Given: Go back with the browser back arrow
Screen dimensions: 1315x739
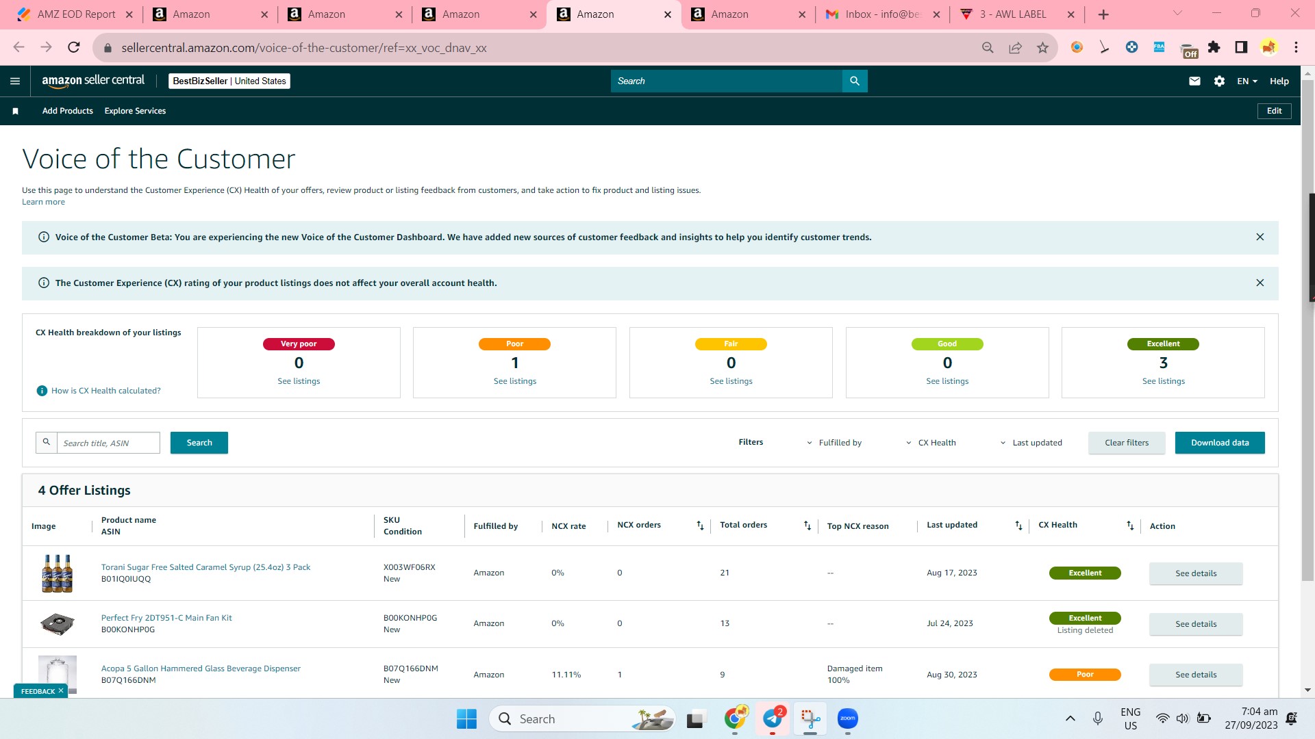Looking at the screenshot, I should tap(19, 47).
